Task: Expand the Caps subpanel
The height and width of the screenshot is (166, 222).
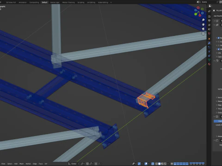Action: [216, 57]
